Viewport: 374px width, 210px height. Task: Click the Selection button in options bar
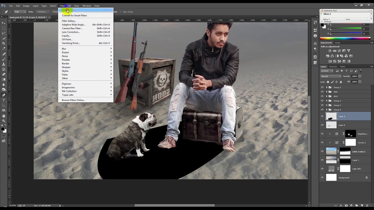(42, 12)
